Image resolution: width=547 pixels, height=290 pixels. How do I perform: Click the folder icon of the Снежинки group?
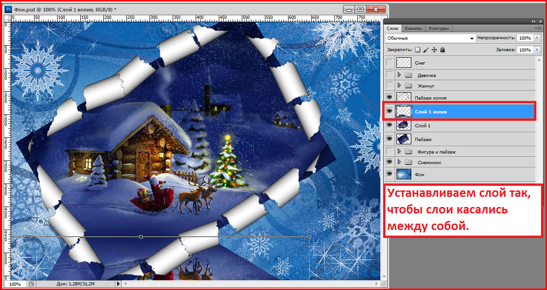[x=409, y=162]
